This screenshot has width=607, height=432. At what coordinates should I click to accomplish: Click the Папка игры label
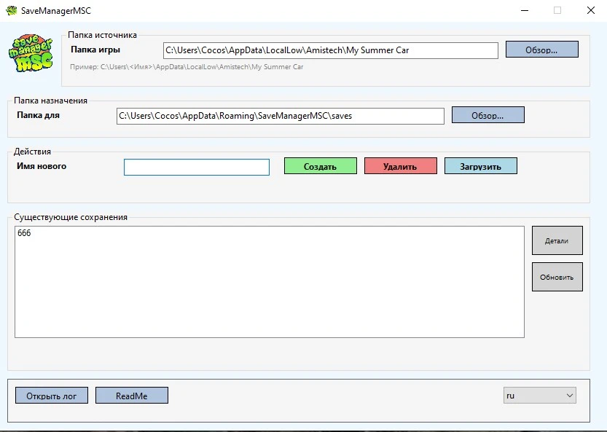pos(95,50)
